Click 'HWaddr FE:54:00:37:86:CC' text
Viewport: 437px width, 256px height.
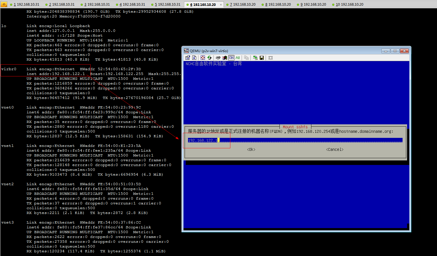point(110,222)
